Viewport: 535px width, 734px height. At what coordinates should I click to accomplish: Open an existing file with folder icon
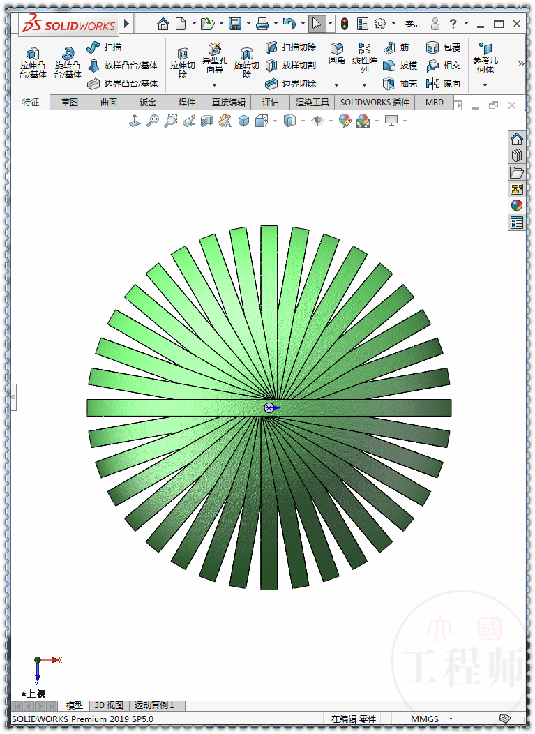click(207, 24)
